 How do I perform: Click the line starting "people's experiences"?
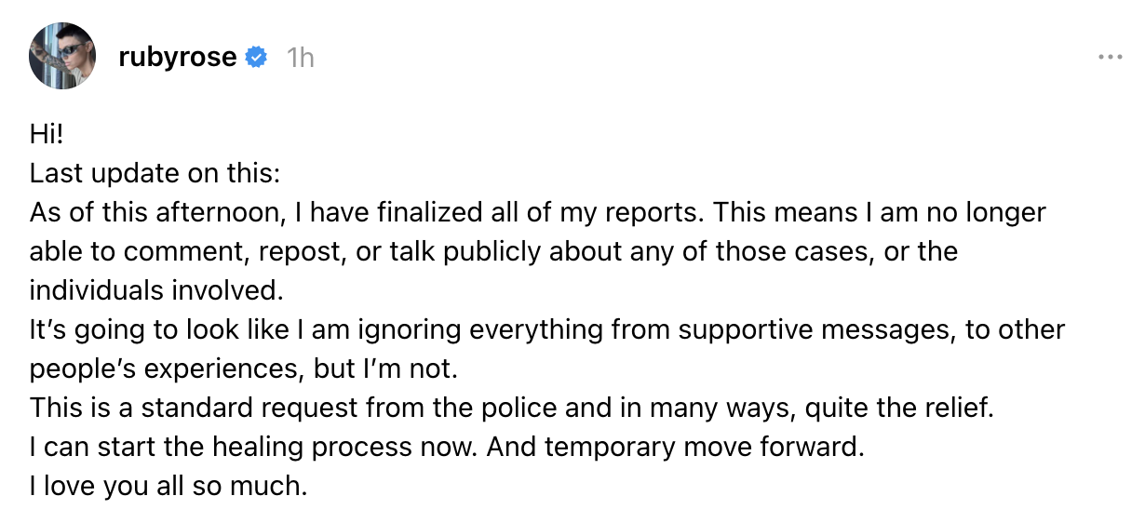[x=244, y=369]
